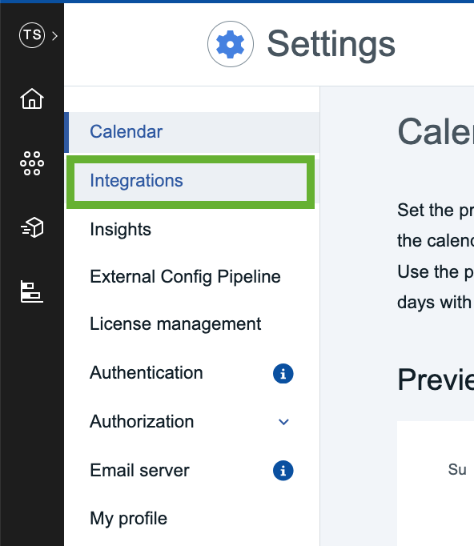Open the TS user avatar menu

click(x=32, y=35)
